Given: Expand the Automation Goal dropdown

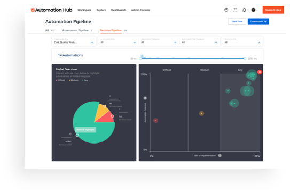Looking at the screenshot, I should (74, 41).
